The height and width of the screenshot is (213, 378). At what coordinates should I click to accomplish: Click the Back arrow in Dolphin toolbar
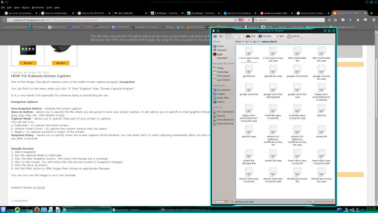[x=215, y=36]
